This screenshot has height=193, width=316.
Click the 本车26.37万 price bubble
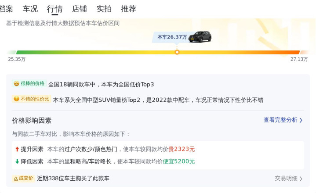coord(172,37)
